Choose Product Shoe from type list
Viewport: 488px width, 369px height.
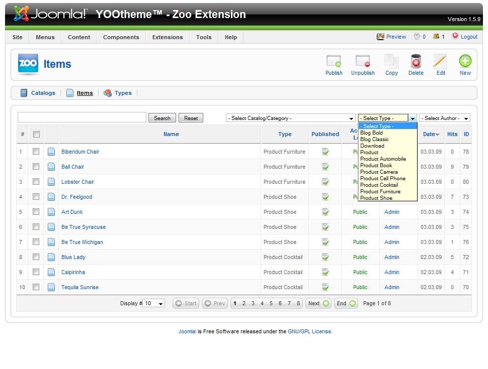pos(387,198)
